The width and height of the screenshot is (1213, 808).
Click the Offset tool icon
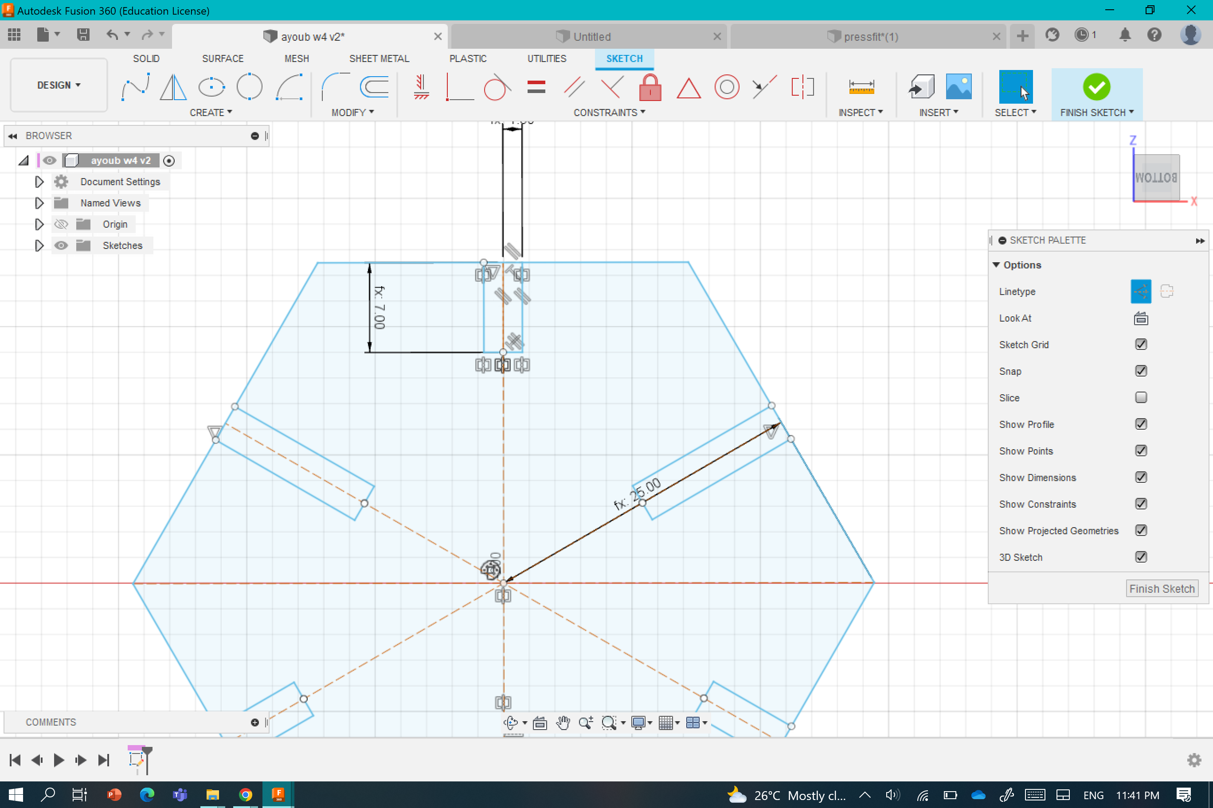[374, 87]
